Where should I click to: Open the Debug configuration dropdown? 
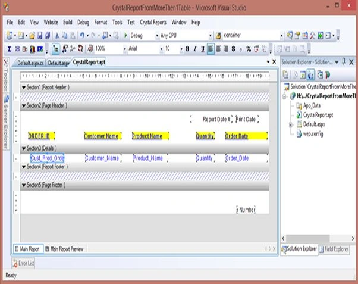click(157, 36)
